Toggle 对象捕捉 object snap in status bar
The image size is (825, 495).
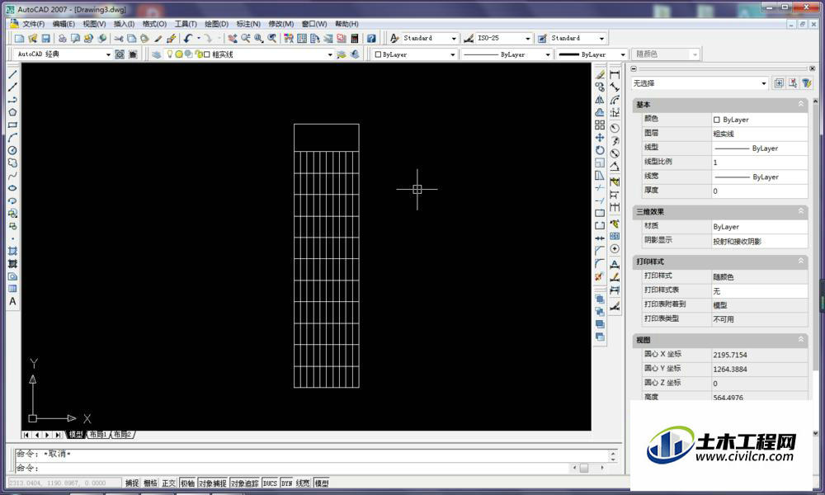tap(213, 483)
